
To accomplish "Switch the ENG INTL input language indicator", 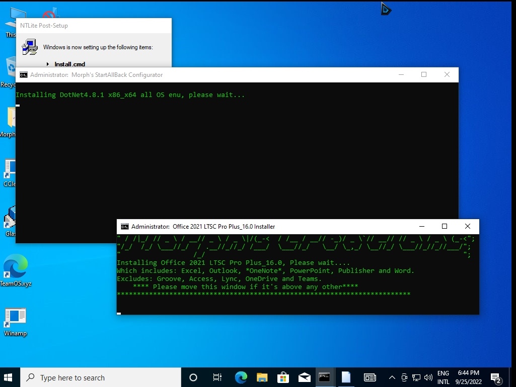I will pos(444,377).
